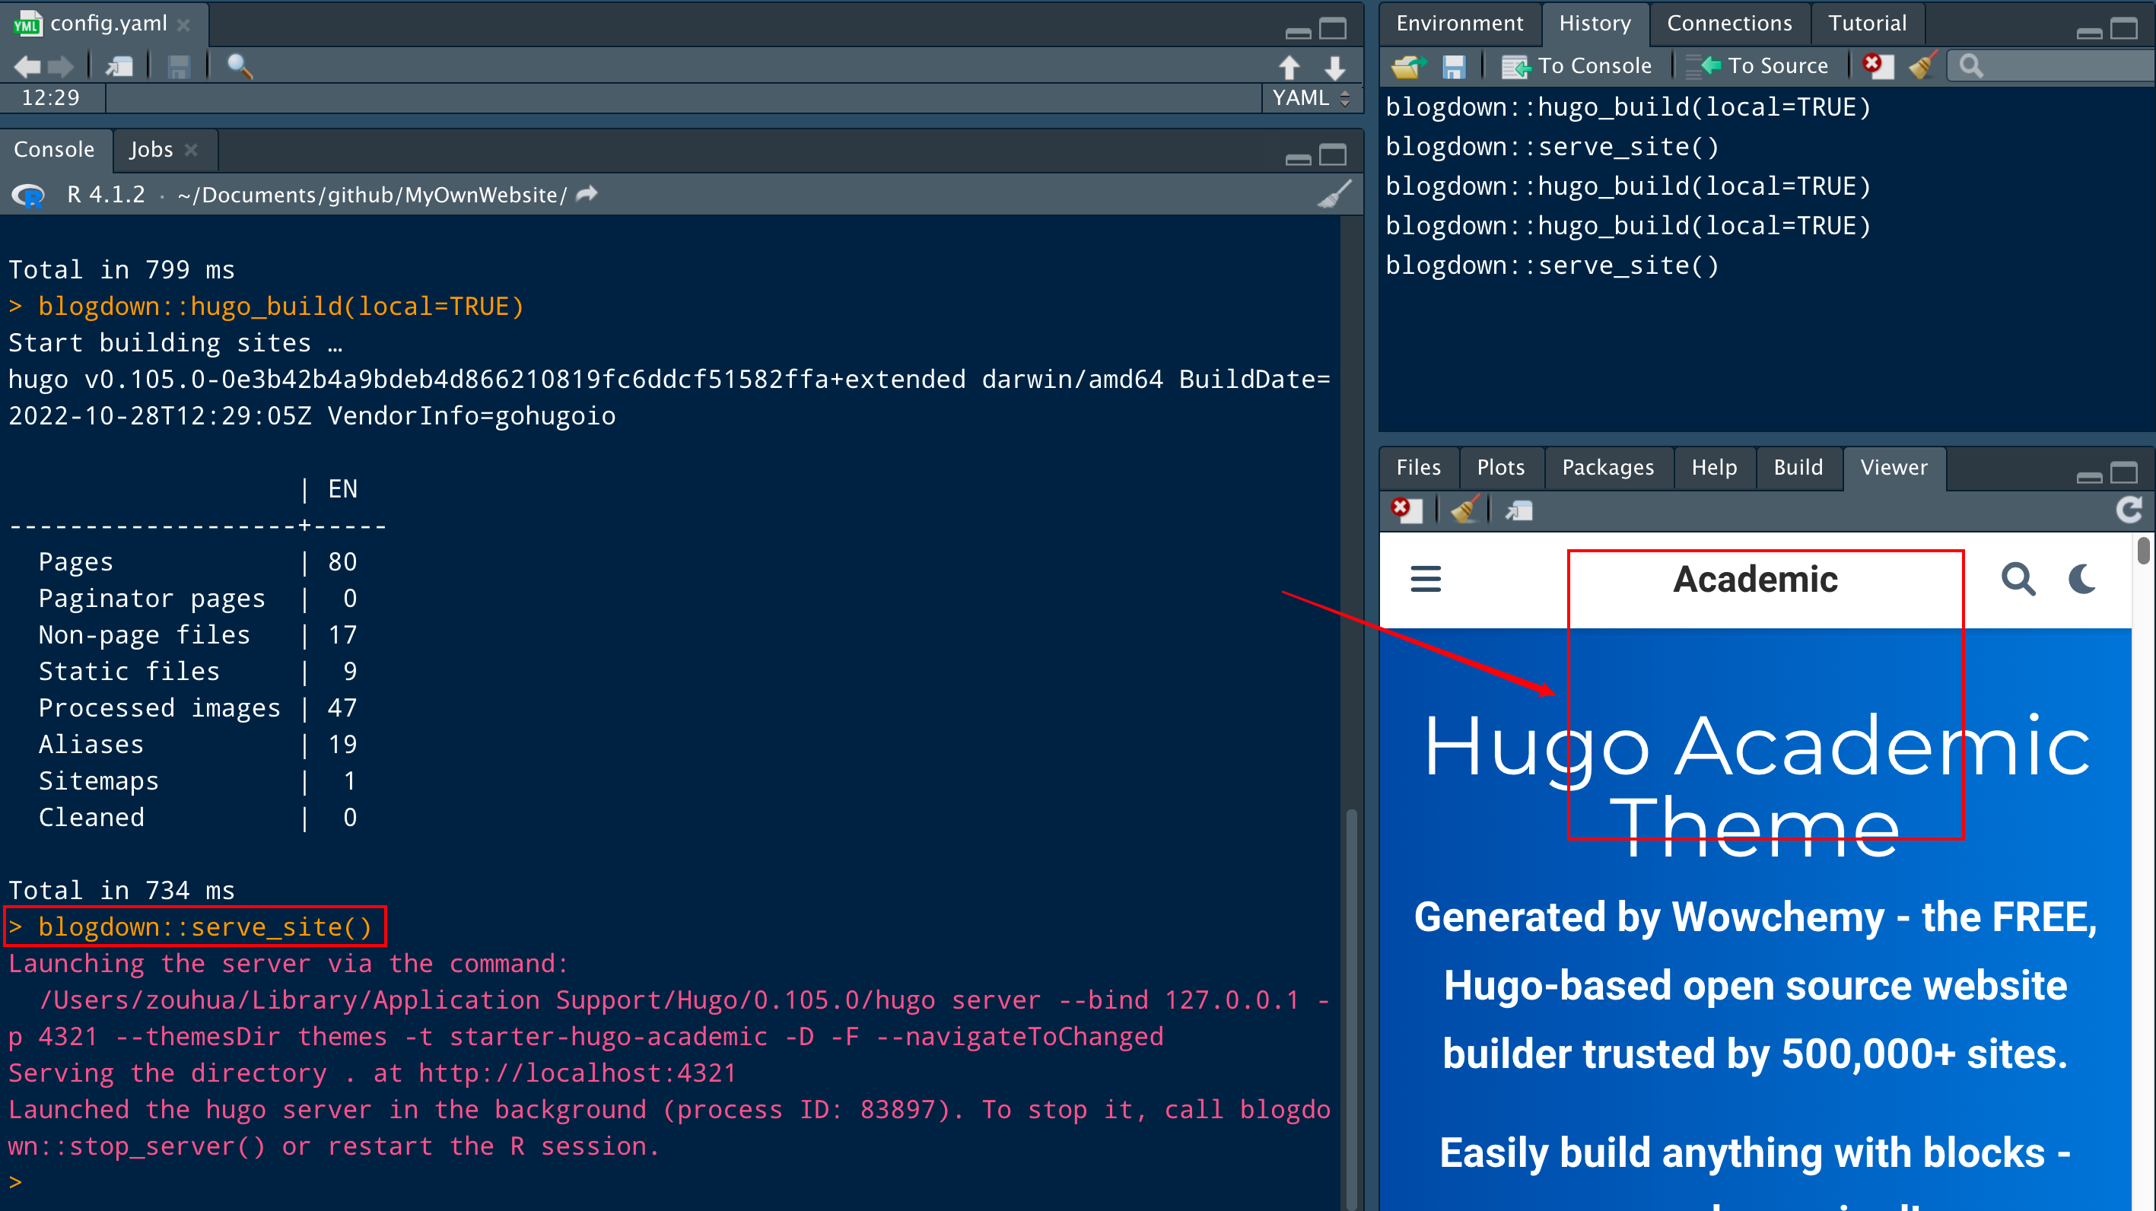Refresh the Viewer pane
This screenshot has width=2156, height=1211.
click(2129, 510)
